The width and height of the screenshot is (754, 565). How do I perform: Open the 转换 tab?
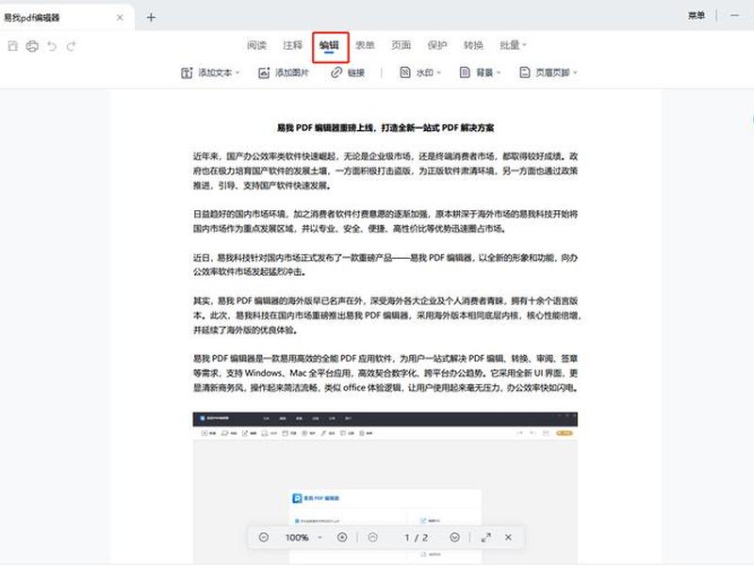tap(473, 45)
